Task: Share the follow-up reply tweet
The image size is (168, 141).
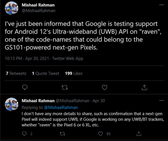Action: pos(139,134)
